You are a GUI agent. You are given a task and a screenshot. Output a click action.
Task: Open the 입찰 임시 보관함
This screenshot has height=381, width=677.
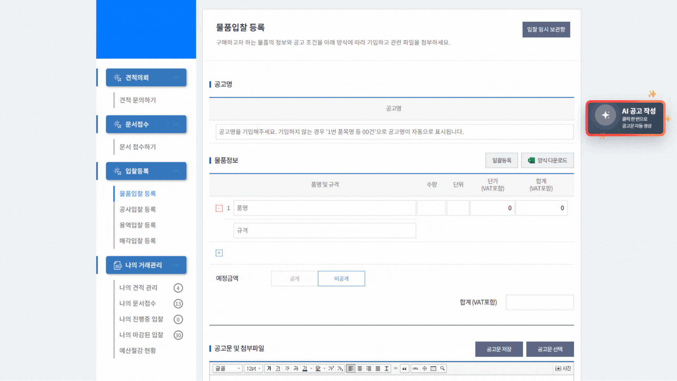pos(546,30)
